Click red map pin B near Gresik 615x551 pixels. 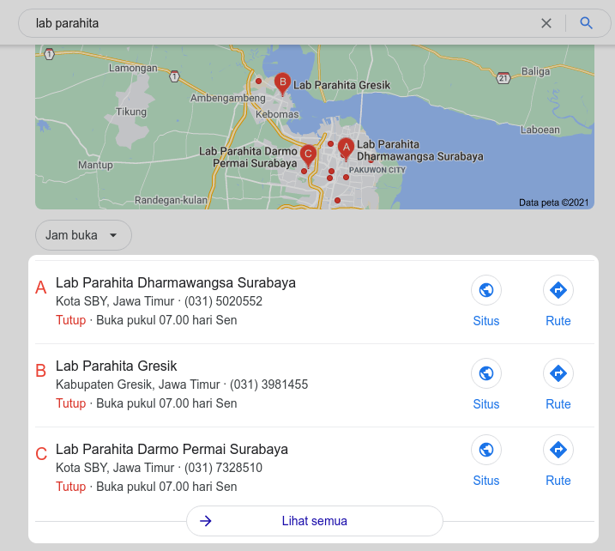[x=281, y=83]
